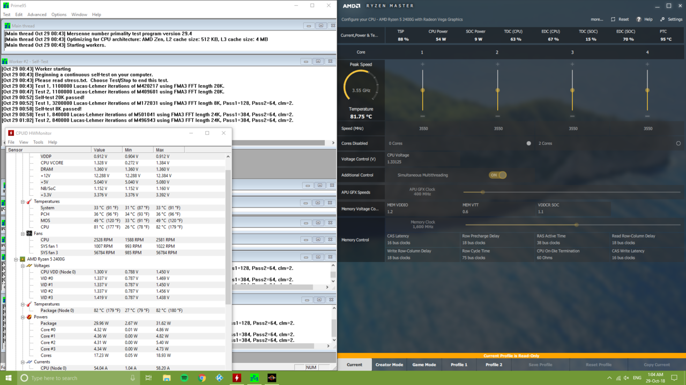Switch to Creator Mode tab
Image resolution: width=686 pixels, height=385 pixels.
pyautogui.click(x=389, y=365)
